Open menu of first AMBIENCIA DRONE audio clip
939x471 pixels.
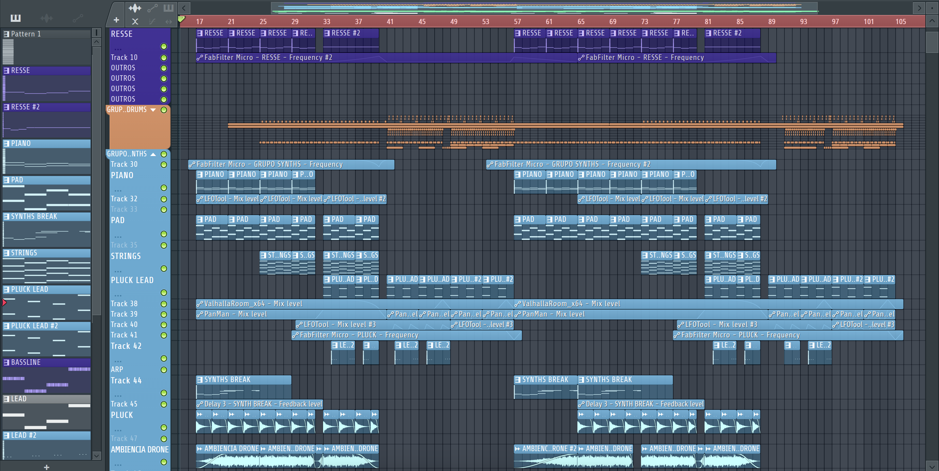pos(200,449)
